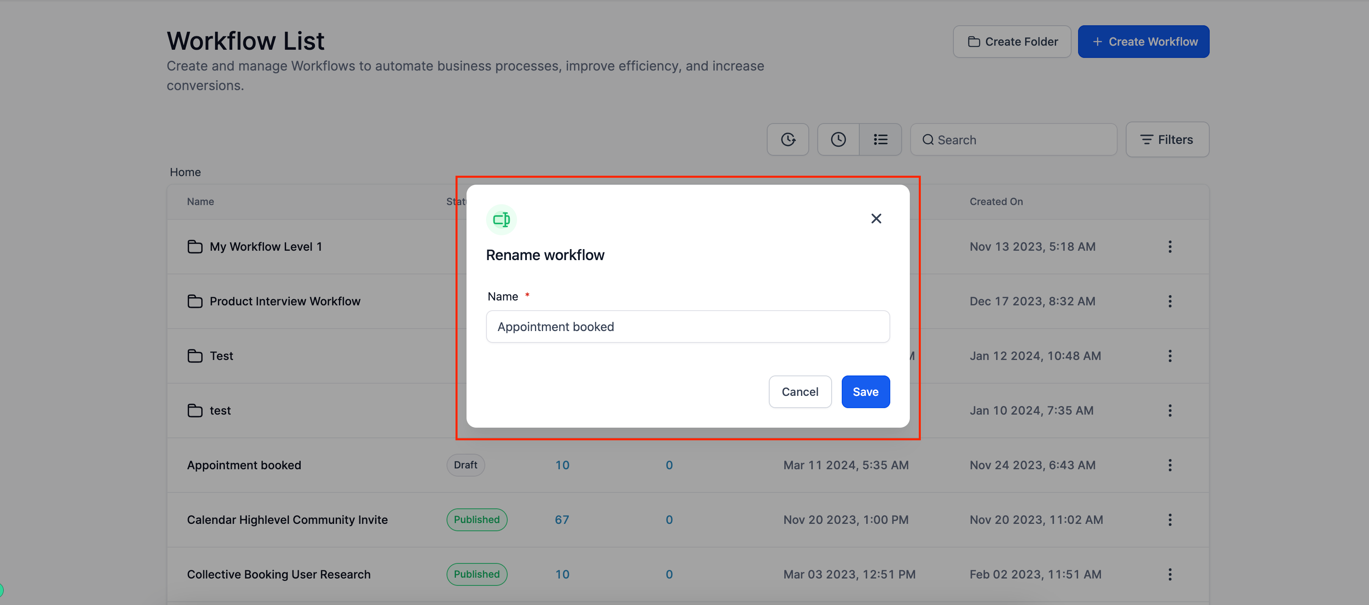Click the green rename icon in dialog
This screenshot has width=1369, height=605.
501,219
